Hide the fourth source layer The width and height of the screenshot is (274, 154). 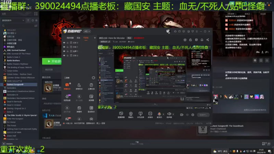click(x=64, y=55)
